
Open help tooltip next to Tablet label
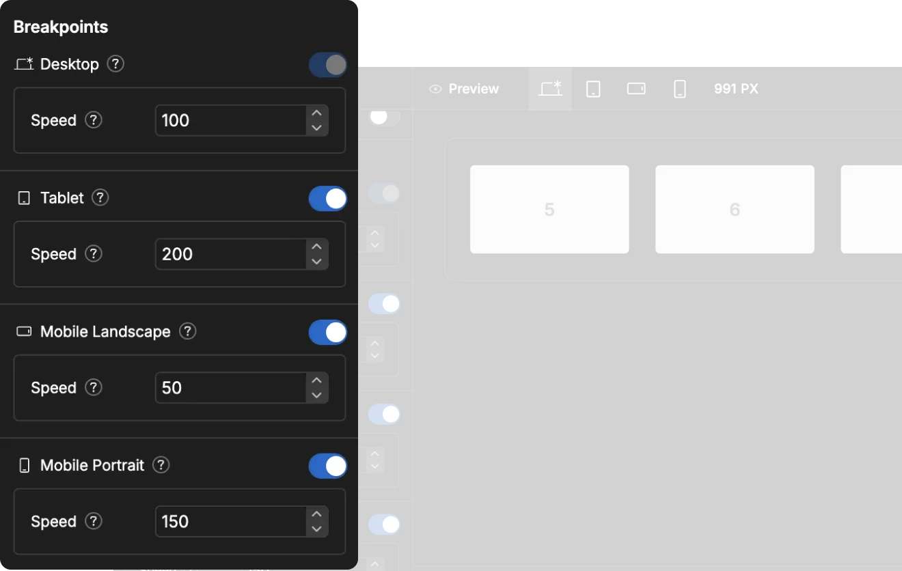(100, 198)
